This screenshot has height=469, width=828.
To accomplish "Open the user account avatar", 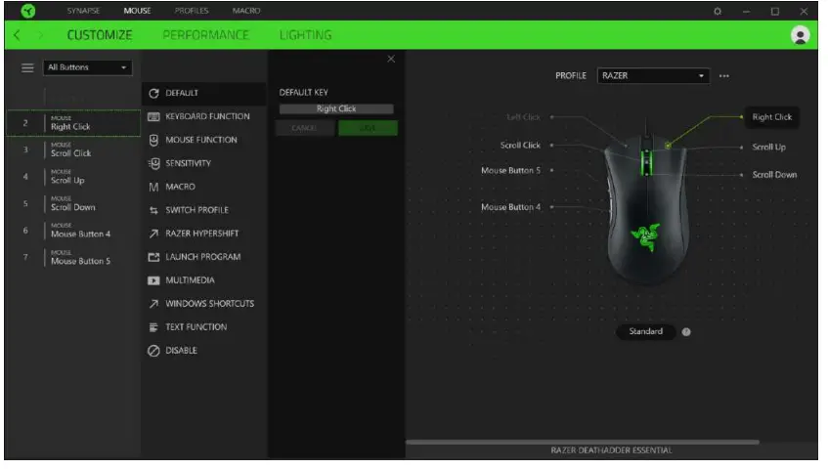I will (801, 35).
